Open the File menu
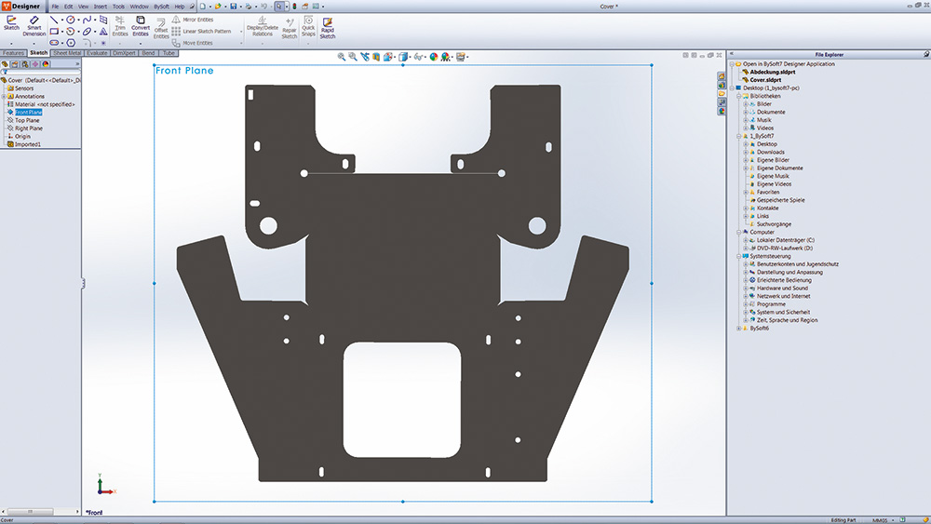The image size is (931, 524). pos(55,7)
